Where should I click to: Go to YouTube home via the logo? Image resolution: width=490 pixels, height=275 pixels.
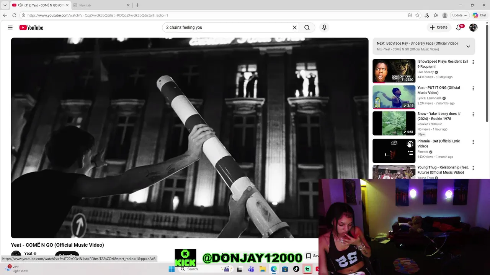(x=31, y=27)
